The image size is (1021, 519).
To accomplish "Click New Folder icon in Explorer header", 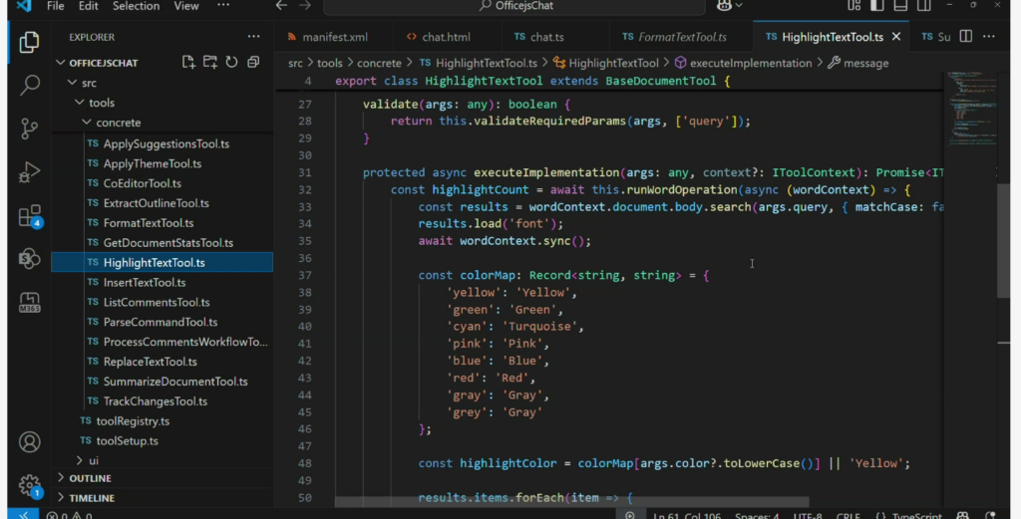I will point(210,63).
